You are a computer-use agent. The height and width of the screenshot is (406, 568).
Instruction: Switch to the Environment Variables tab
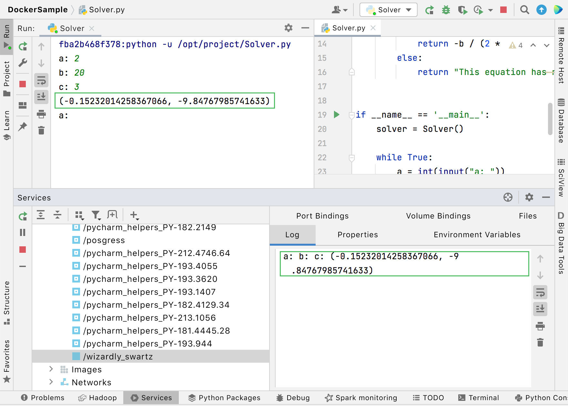coord(477,235)
